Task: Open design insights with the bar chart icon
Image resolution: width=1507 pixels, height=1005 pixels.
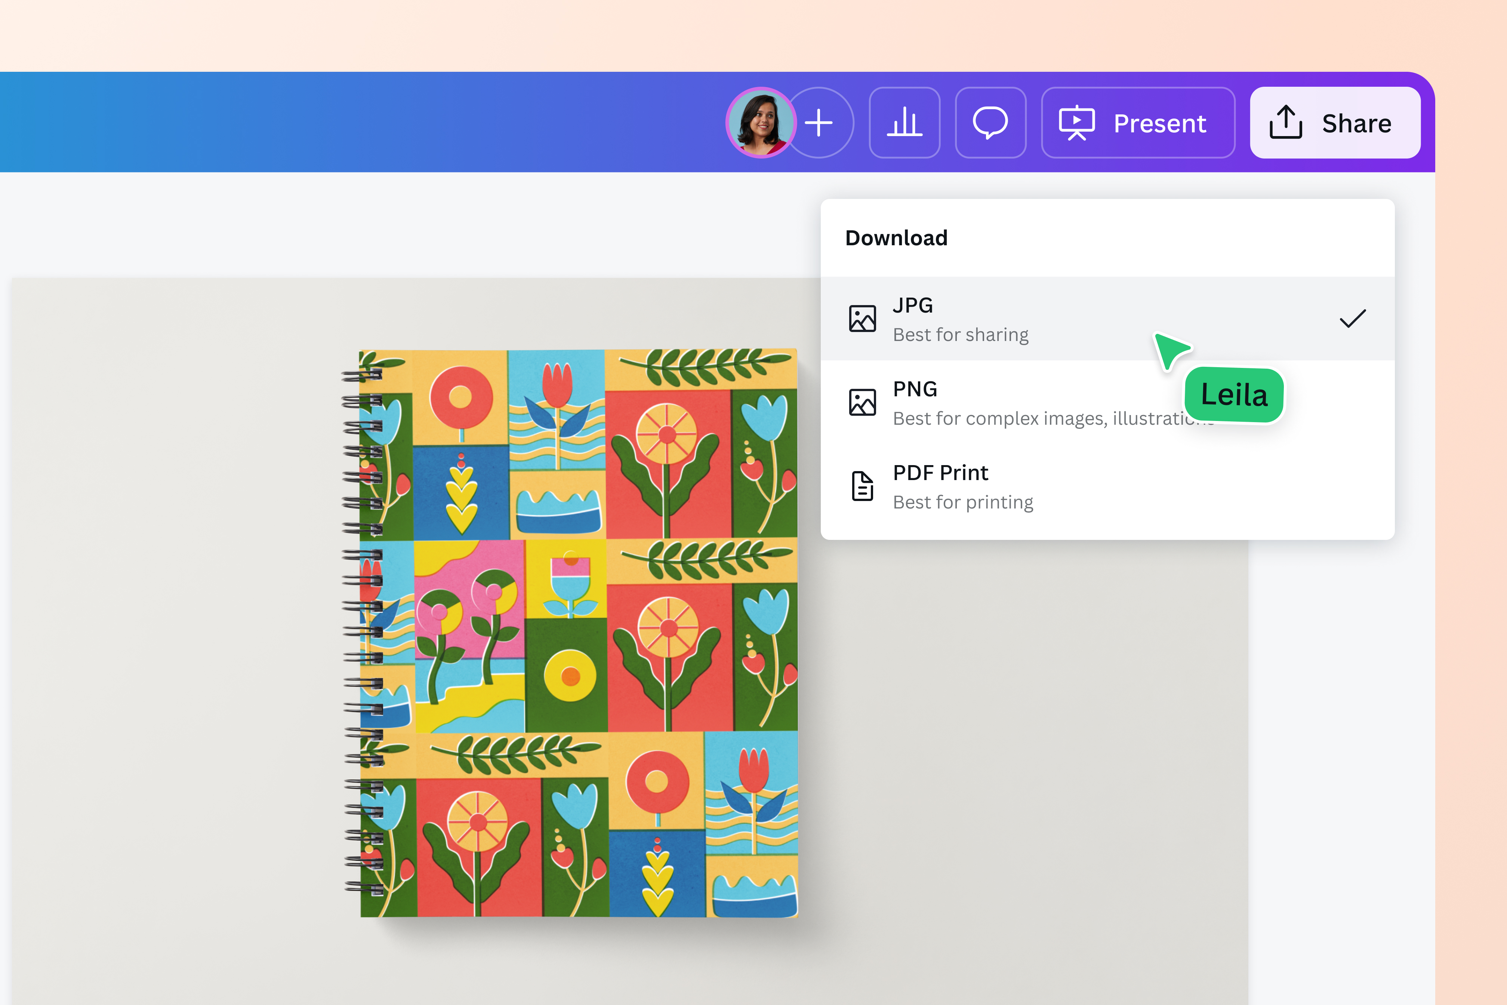Action: pyautogui.click(x=905, y=122)
